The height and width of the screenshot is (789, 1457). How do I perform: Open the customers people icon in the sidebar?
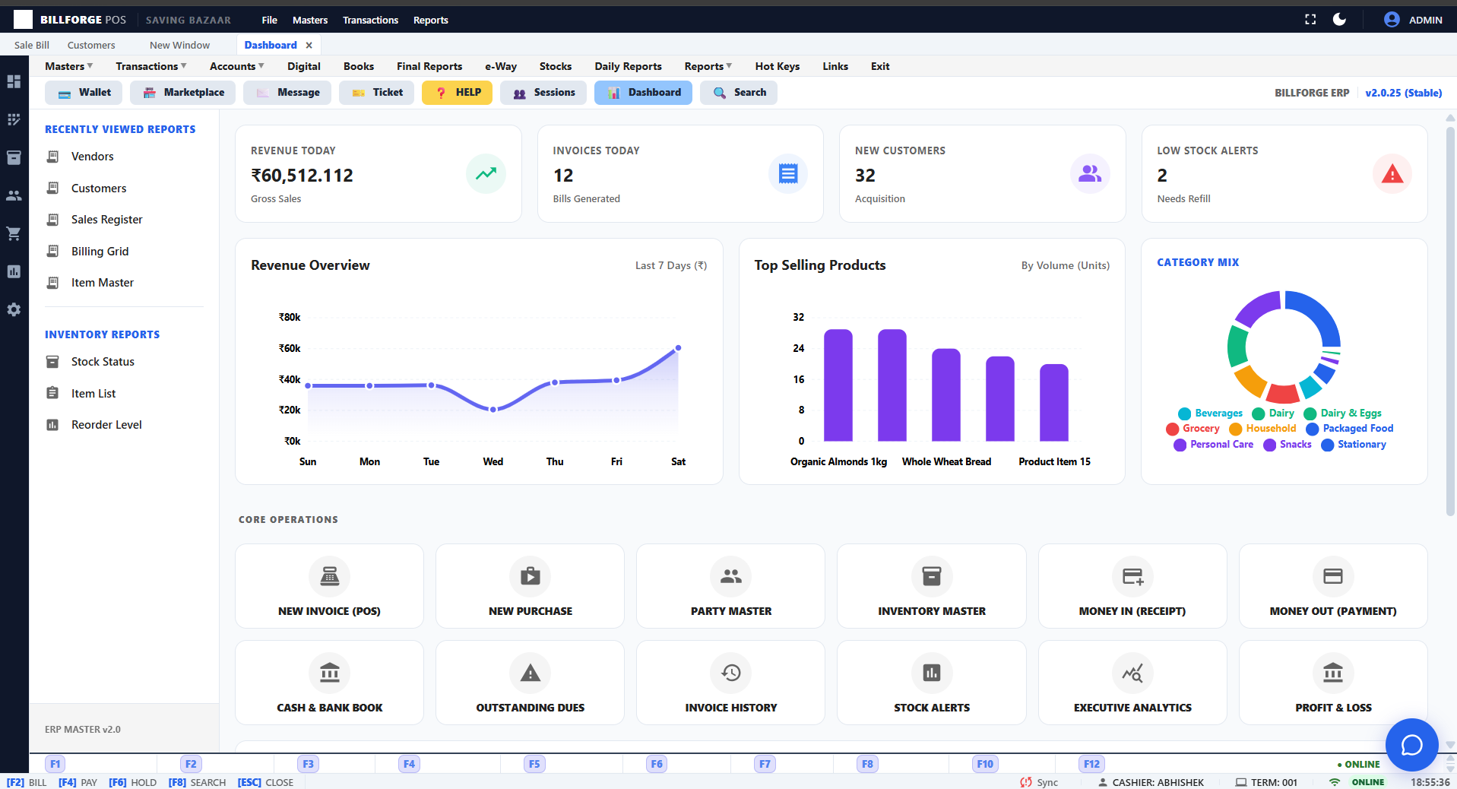coord(14,195)
